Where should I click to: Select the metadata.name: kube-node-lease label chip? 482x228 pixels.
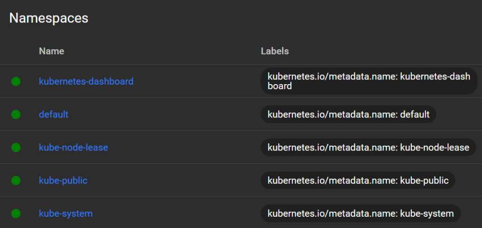368,148
